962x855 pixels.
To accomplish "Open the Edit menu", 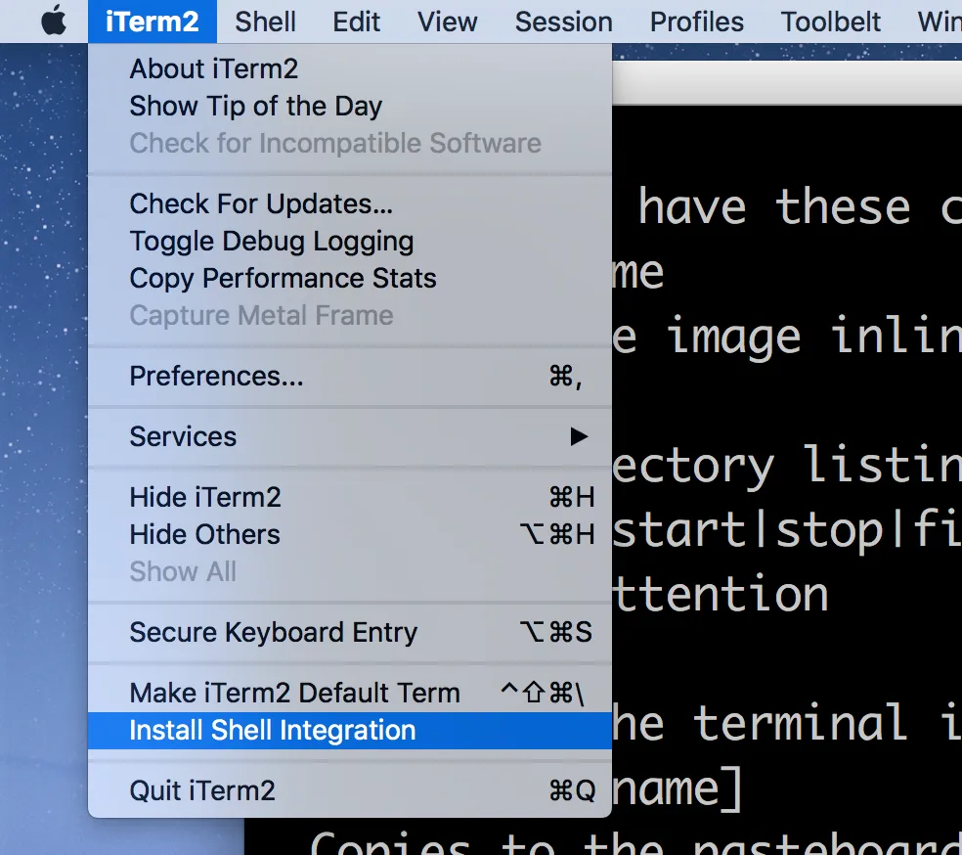I will (356, 22).
